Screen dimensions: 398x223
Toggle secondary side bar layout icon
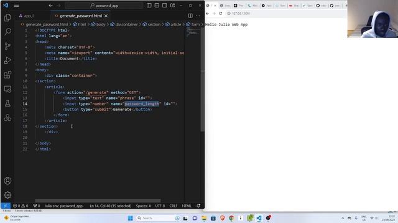click(x=165, y=6)
